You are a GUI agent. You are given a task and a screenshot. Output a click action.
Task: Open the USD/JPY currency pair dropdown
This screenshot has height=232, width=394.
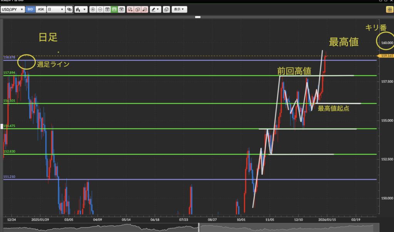pos(12,10)
